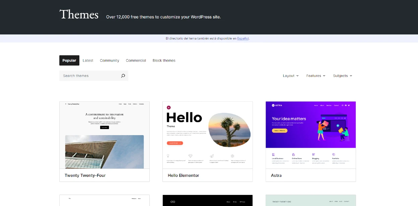Viewport: 418px width, 206px height.
Task: Expand the Features filter dropdown
Action: 316,76
